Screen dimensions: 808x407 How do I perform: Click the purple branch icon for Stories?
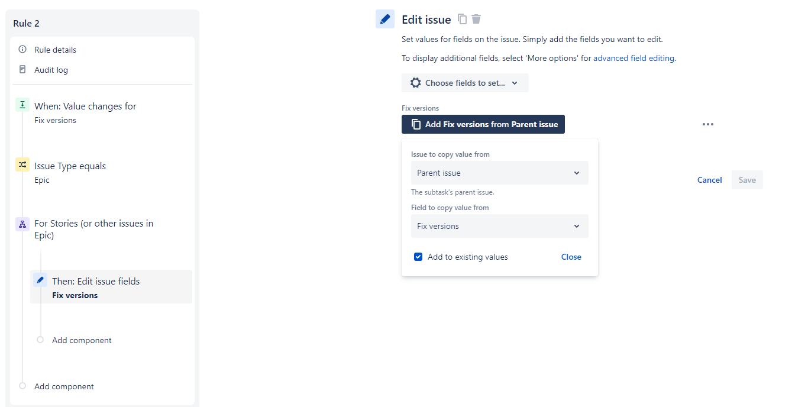tap(22, 224)
